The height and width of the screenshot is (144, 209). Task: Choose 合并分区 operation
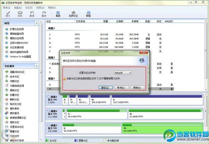tap(12, 77)
